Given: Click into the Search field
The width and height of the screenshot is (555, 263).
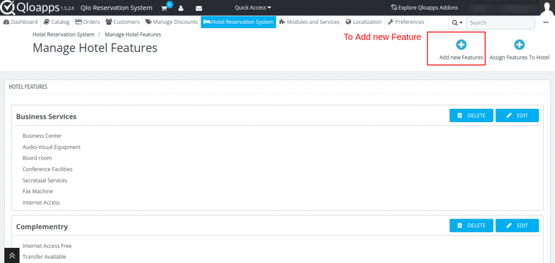Looking at the screenshot, I should coord(500,23).
